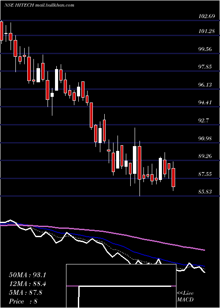Click the last red candlestick on the chart
This screenshot has height=308, width=220.
(x=173, y=177)
